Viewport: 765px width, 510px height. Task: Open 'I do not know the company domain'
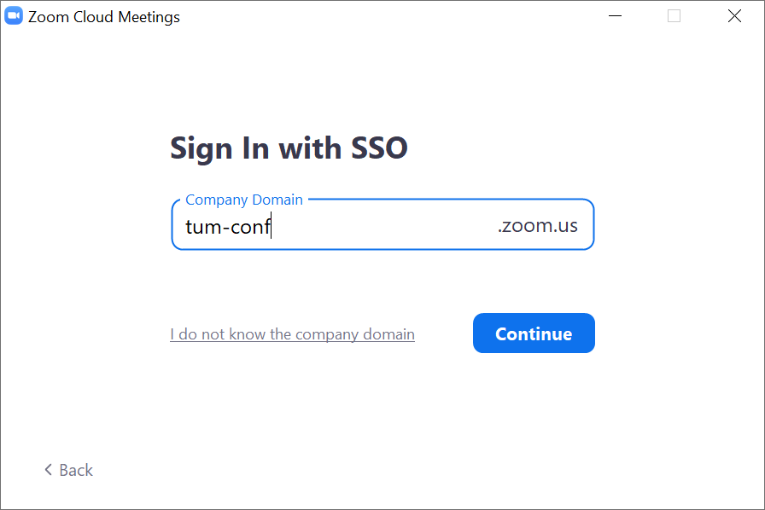(292, 334)
